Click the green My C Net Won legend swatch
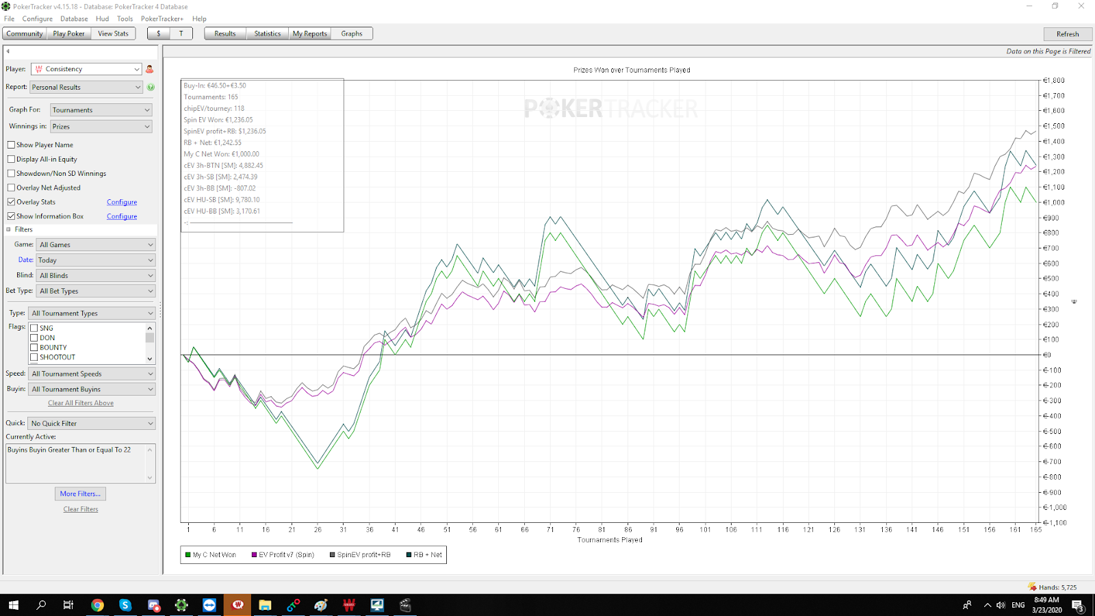 tap(188, 555)
